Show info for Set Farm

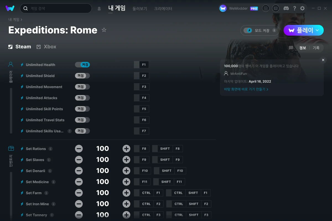coord(46,193)
